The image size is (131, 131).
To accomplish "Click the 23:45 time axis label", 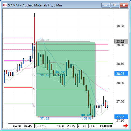I will tap(93, 126).
